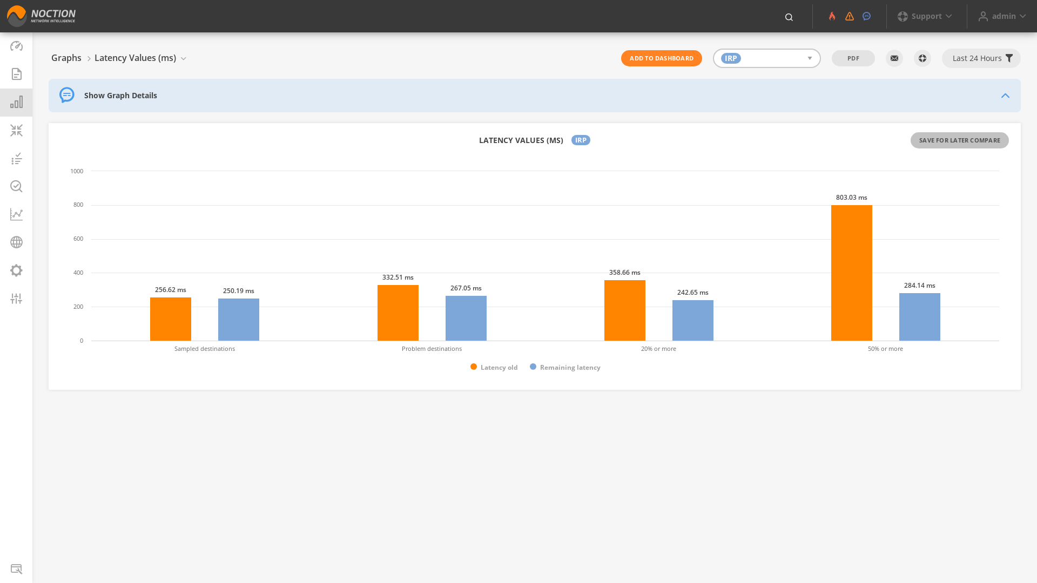
Task: Click the speech bubble icon in graph details
Action: [67, 95]
